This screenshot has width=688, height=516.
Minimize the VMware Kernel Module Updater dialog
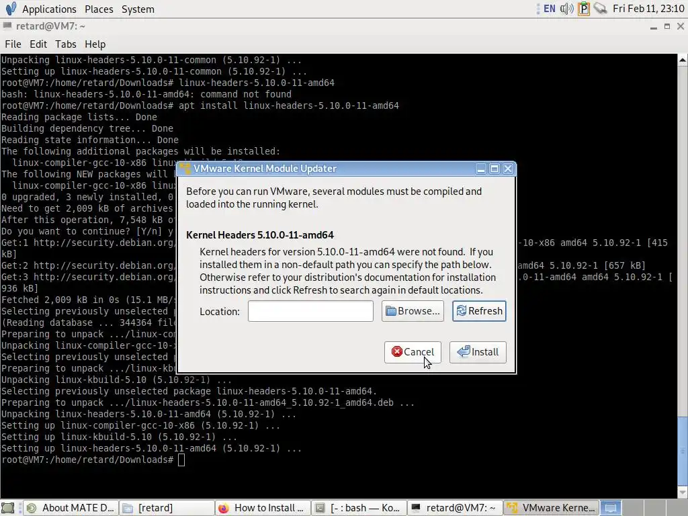481,169
